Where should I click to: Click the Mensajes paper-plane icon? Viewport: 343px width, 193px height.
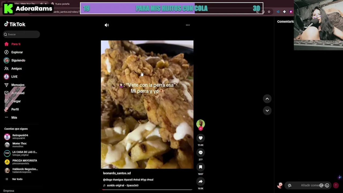point(6,85)
